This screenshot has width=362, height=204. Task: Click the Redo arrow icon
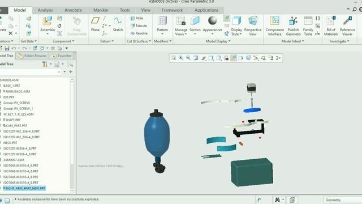pyautogui.click(x=24, y=48)
